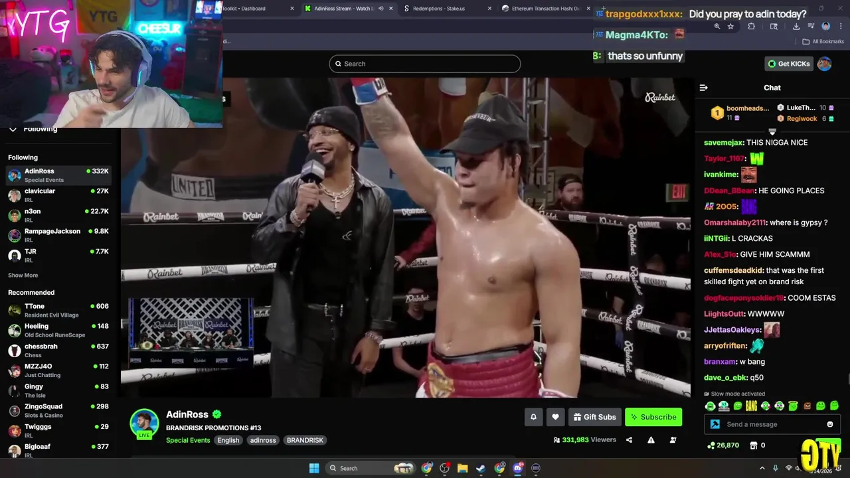Click username cuffemsdeadkid in chat
The height and width of the screenshot is (478, 850).
pos(733,270)
